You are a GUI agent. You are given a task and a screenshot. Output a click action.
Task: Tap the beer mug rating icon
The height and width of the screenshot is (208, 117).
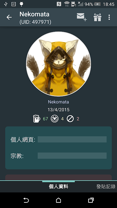coord(36,119)
